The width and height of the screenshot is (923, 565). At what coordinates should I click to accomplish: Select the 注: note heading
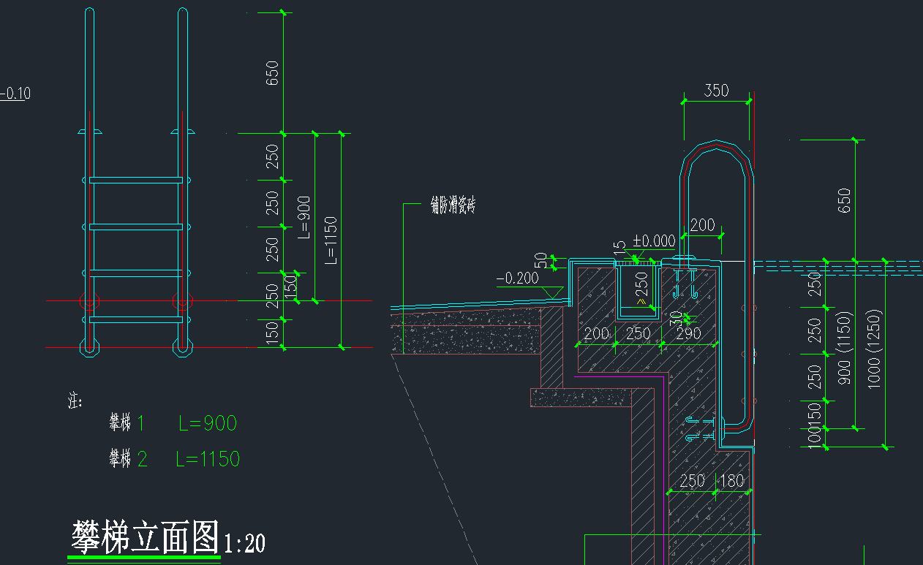tap(75, 401)
